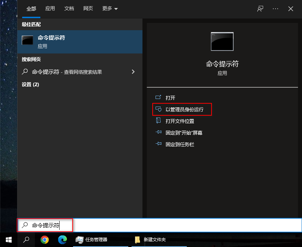Pin to taskbar via 固定到任务栏

[x=180, y=144]
